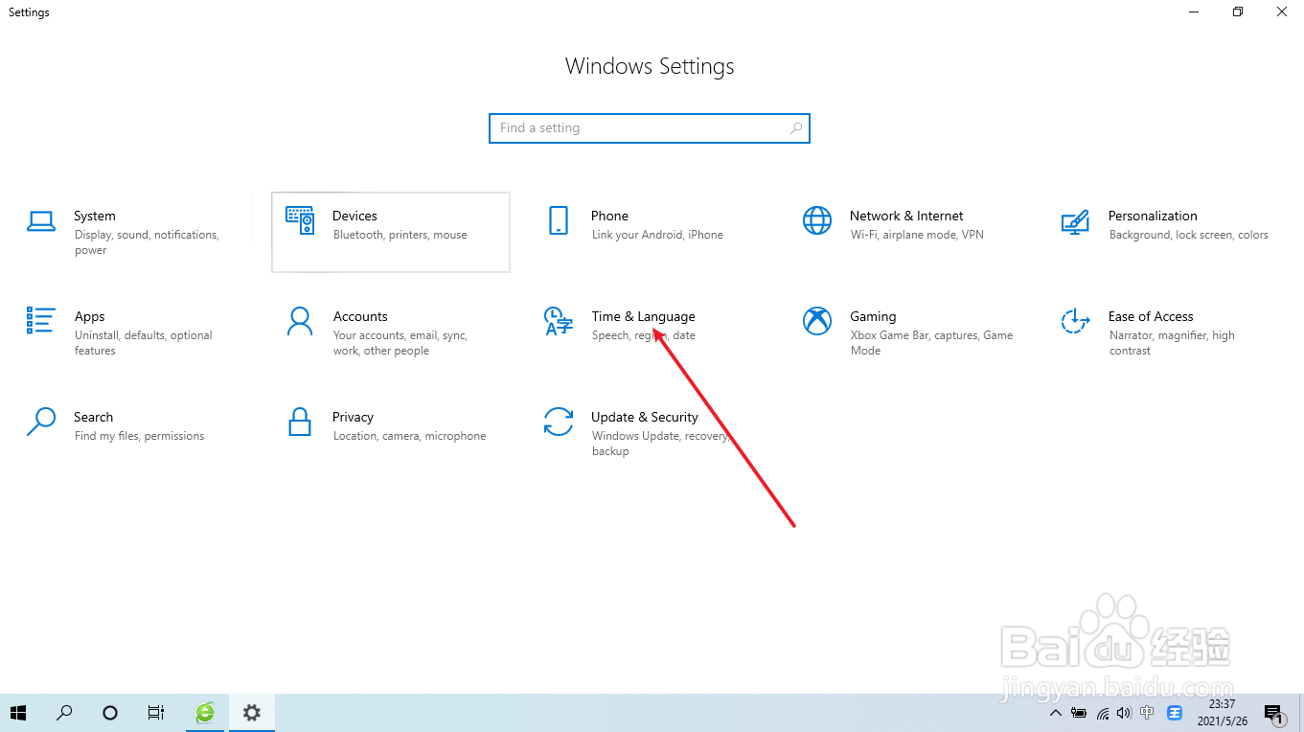Viewport: 1304px width, 732px height.
Task: Click the Accounts person icon
Action: pyautogui.click(x=300, y=321)
